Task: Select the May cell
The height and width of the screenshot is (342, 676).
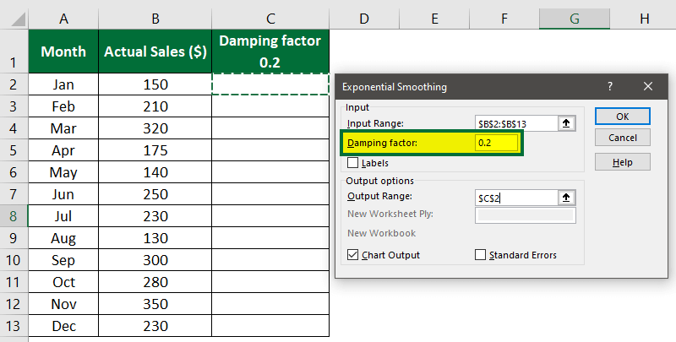Action: (63, 172)
